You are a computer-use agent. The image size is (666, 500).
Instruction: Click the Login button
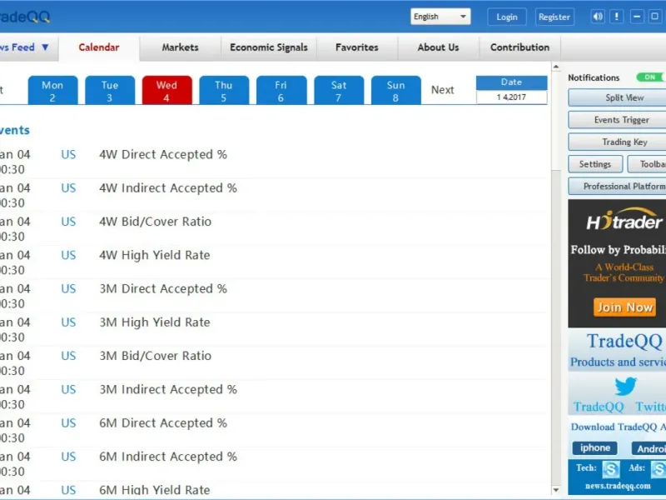507,17
